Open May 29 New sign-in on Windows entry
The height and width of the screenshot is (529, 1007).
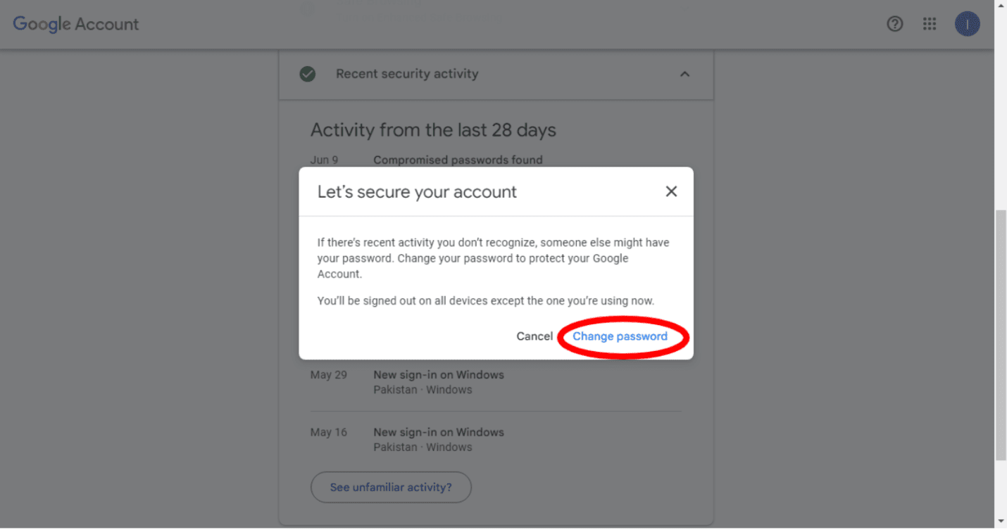click(x=438, y=375)
